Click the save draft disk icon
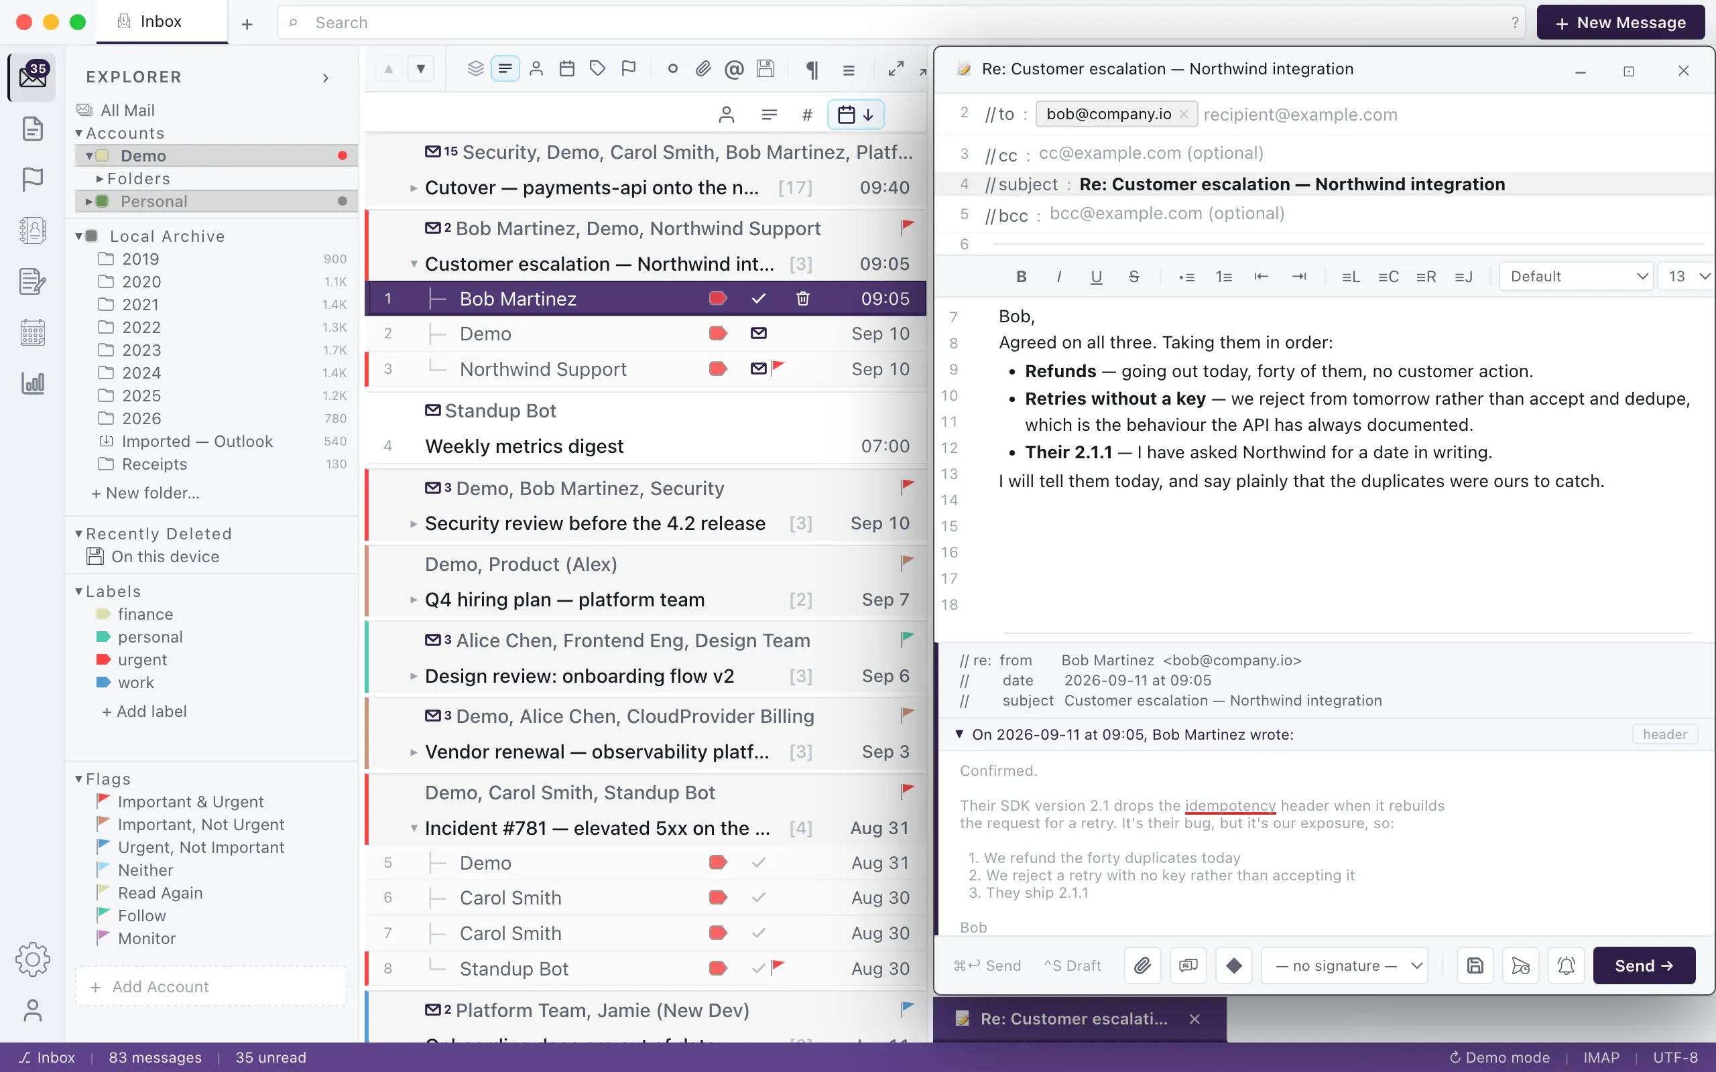This screenshot has width=1716, height=1072. coord(1475,965)
